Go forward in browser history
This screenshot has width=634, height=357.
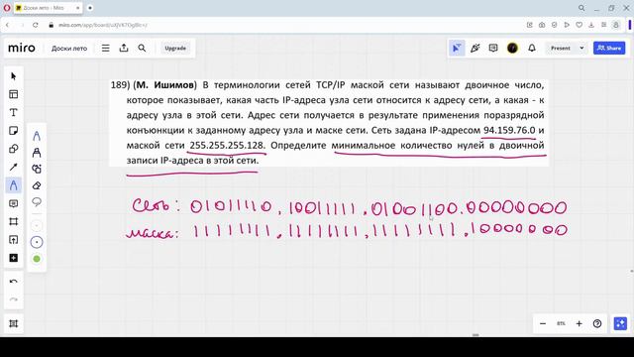pos(22,25)
